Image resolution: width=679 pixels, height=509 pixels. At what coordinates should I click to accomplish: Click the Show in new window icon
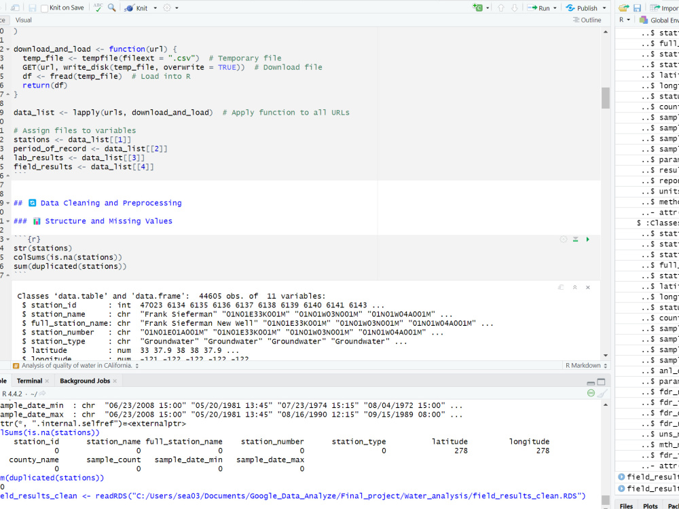[15, 7]
